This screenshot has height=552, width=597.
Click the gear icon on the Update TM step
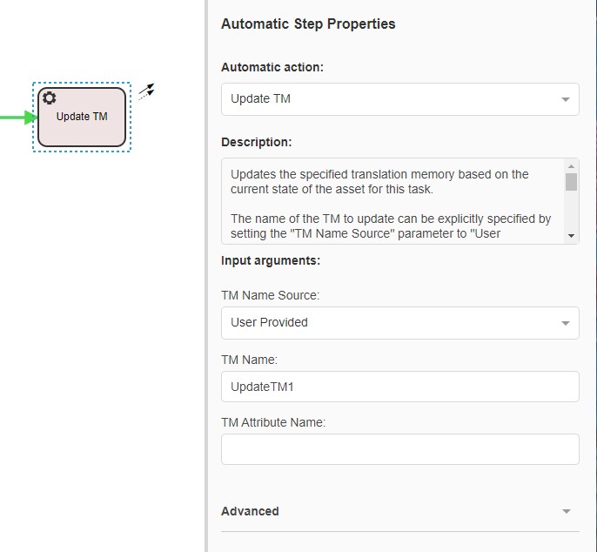[x=50, y=98]
